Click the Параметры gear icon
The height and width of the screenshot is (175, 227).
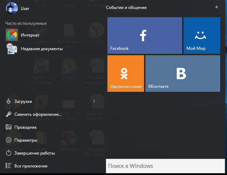click(9, 140)
